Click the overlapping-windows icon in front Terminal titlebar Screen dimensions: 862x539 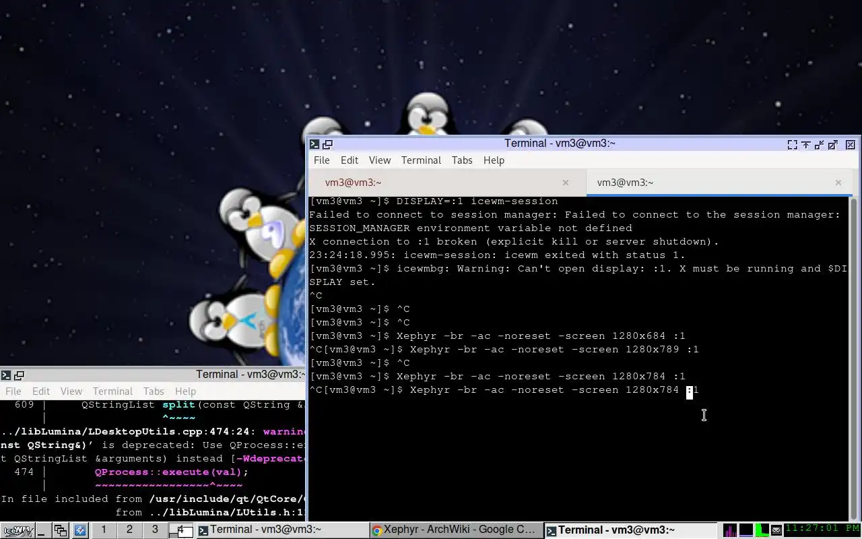pos(327,144)
